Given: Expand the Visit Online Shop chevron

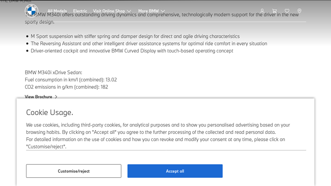Looking at the screenshot, I should 129,11.
